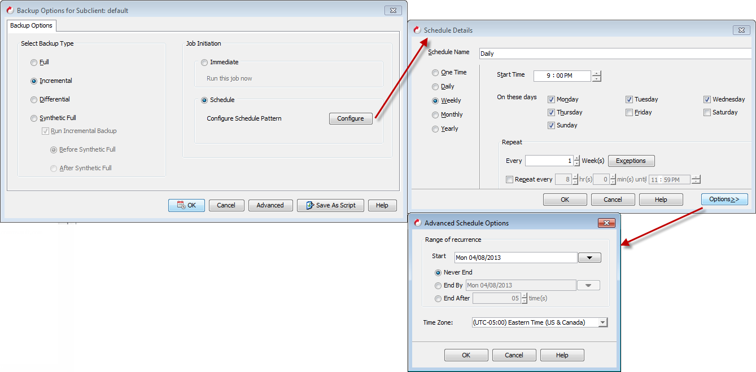Click OK button with calendar icon
The width and height of the screenshot is (756, 372).
coord(186,205)
